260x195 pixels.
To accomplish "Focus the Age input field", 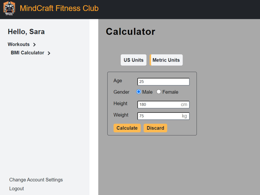I will click(163, 82).
